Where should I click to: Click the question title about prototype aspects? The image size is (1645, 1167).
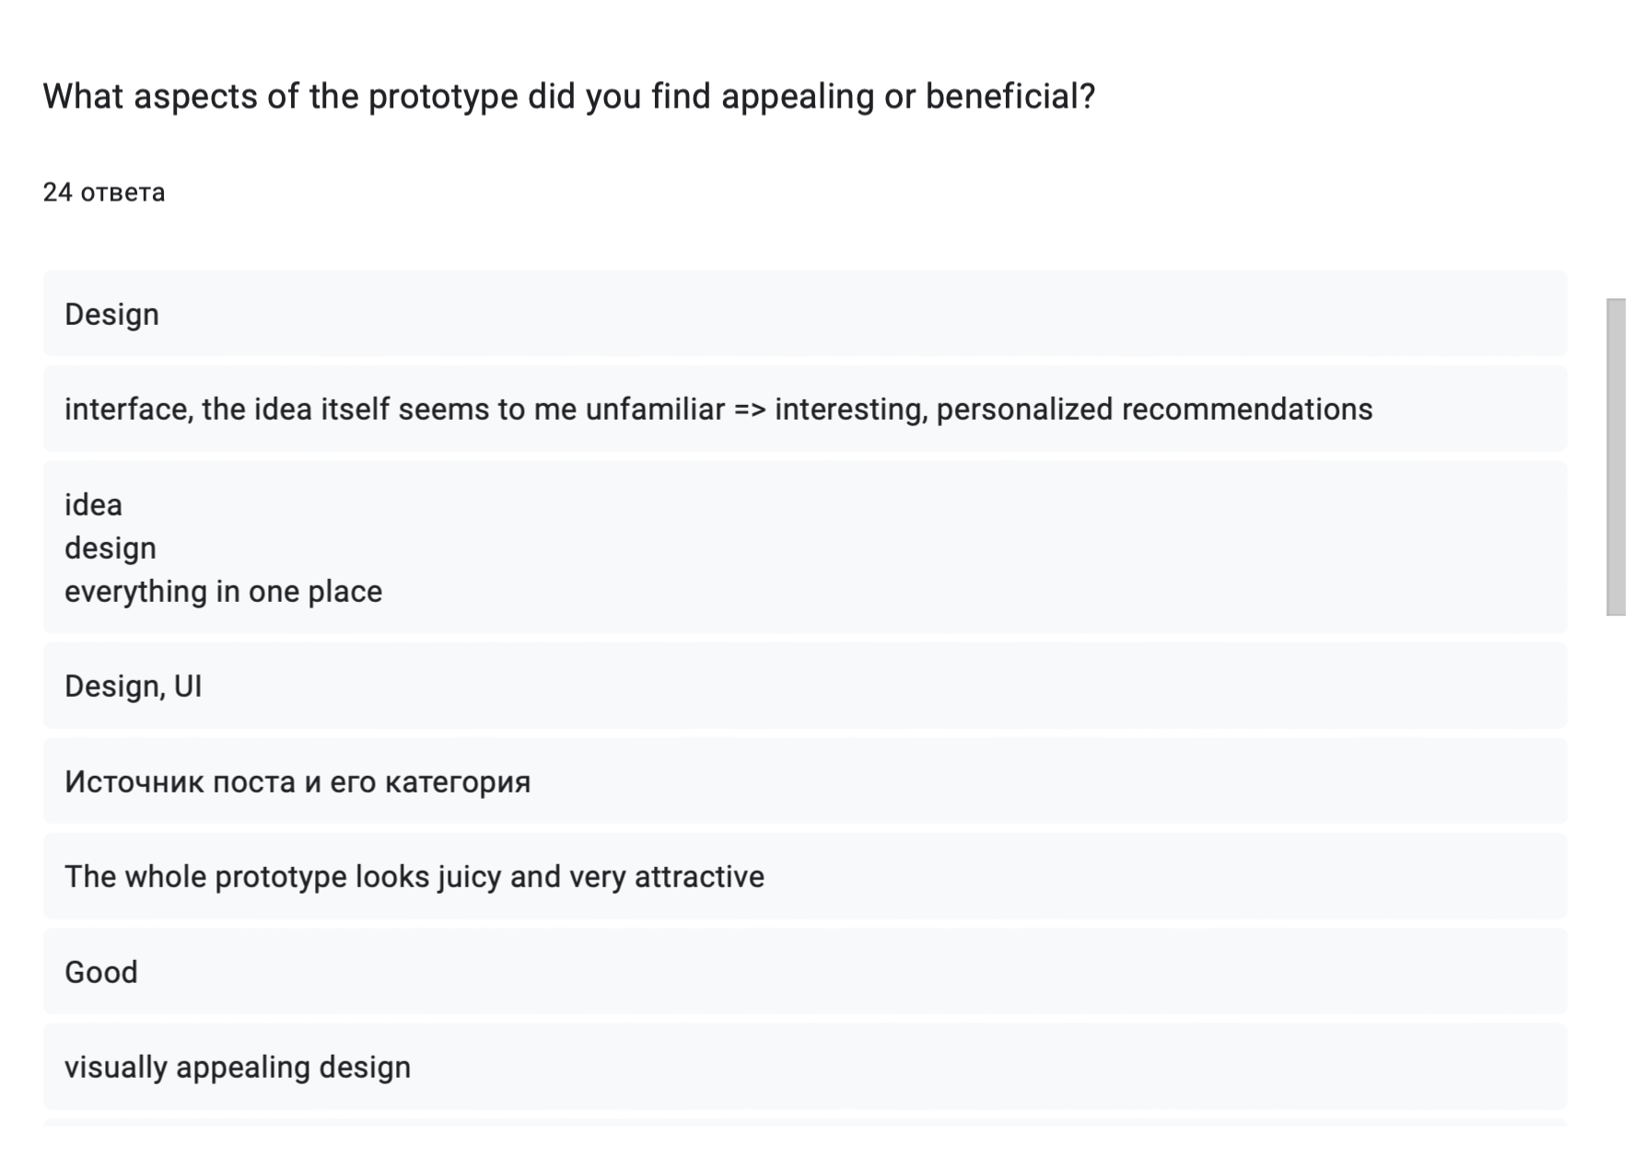pyautogui.click(x=568, y=97)
